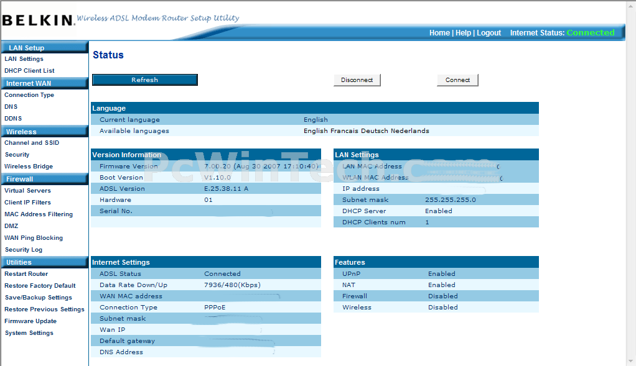636x366 pixels.
Task: View the Security Log page
Action: point(24,249)
